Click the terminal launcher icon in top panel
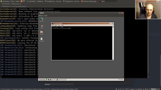The width and height of the screenshot is (161, 90). 24,1
